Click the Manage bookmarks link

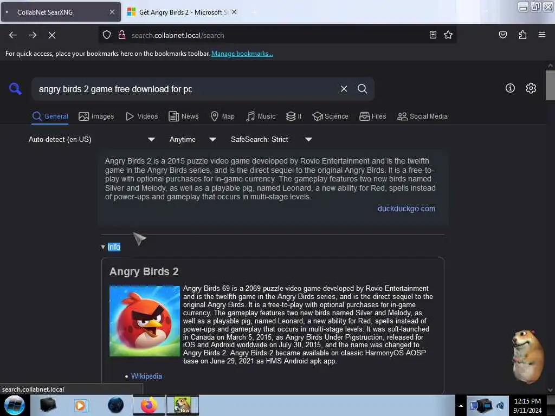(242, 54)
